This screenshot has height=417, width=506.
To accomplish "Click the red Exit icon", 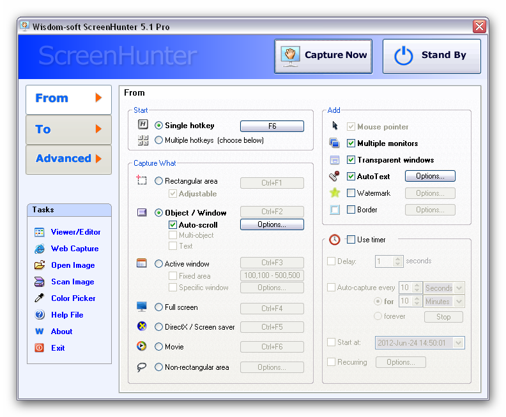I will coord(40,347).
